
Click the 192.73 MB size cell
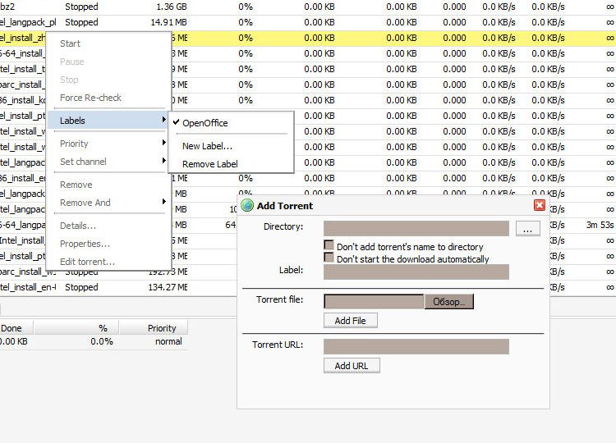tap(168, 272)
